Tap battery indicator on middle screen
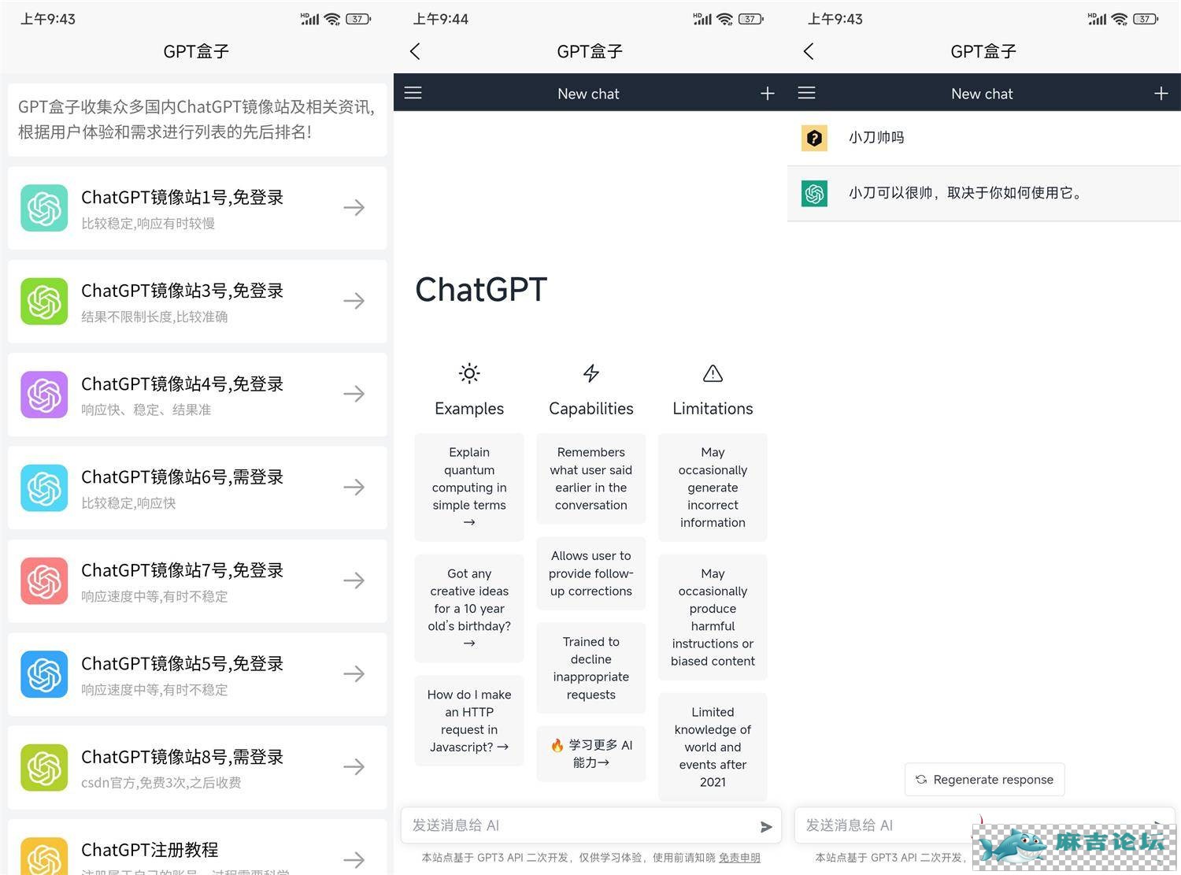The image size is (1181, 875). pos(750,19)
